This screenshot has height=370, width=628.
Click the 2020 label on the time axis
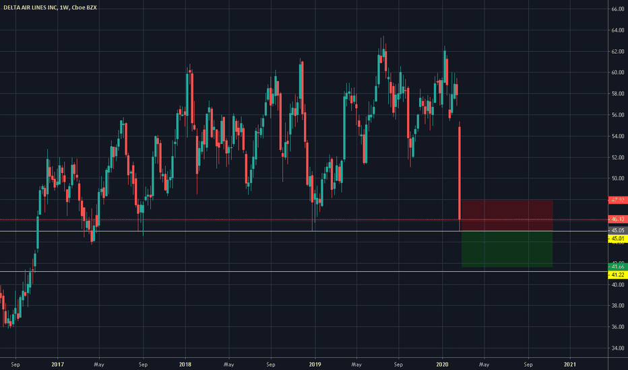pyautogui.click(x=442, y=365)
